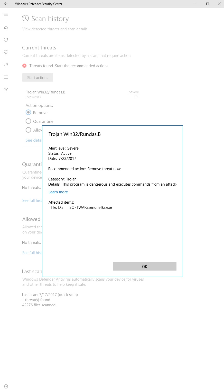Open Firewall & network protection icon
Image resolution: width=224 pixels, height=390 pixels.
6,65
